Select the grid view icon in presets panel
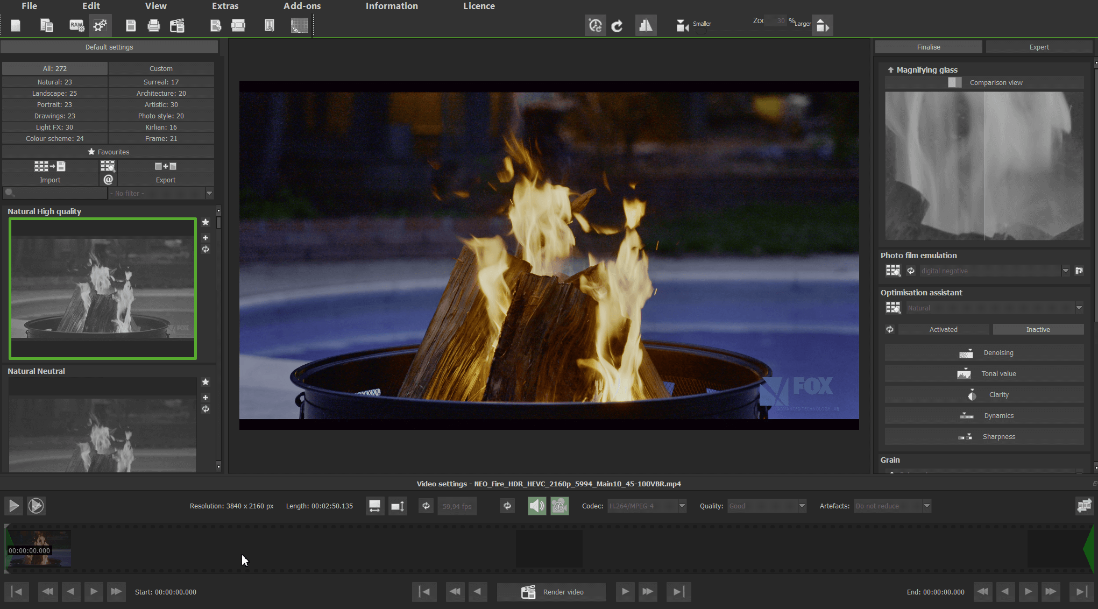Image resolution: width=1098 pixels, height=609 pixels. click(108, 166)
